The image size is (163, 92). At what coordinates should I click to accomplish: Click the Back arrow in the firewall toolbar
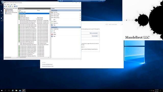[5, 6]
